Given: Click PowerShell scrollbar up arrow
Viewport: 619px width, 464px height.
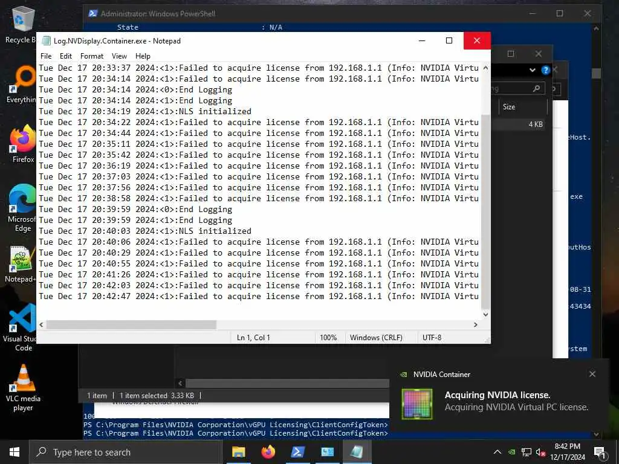Looking at the screenshot, I should point(596,28).
